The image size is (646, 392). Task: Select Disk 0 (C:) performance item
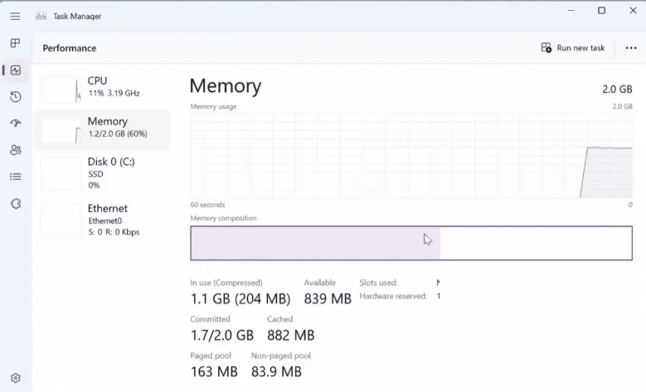pyautogui.click(x=103, y=173)
